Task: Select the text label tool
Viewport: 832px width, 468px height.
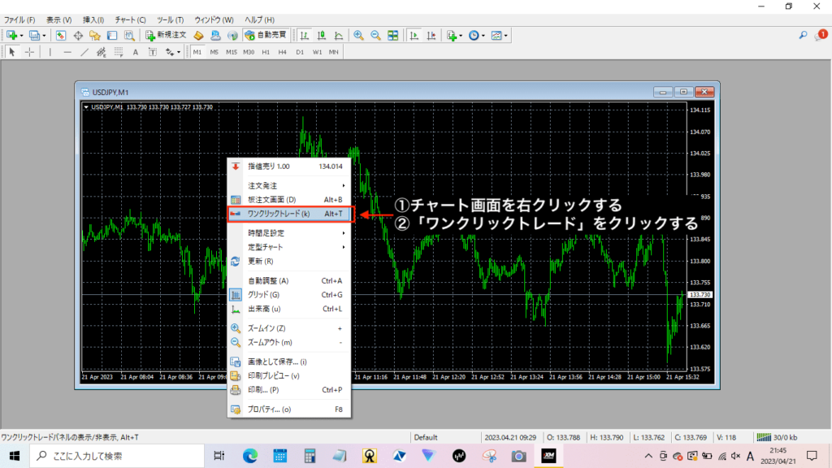Action: pyautogui.click(x=152, y=52)
